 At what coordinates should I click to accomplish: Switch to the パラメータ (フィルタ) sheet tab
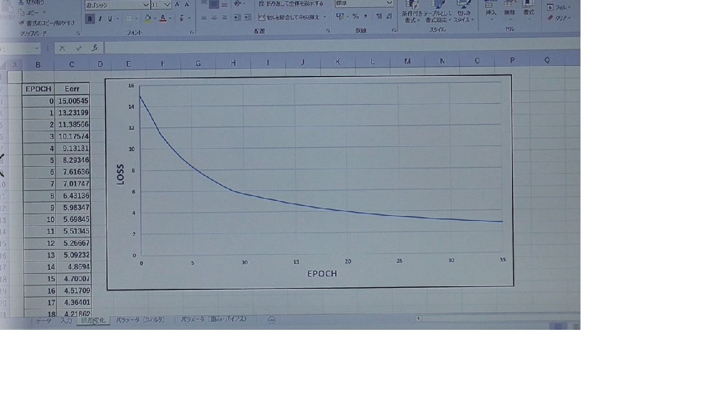pos(140,320)
